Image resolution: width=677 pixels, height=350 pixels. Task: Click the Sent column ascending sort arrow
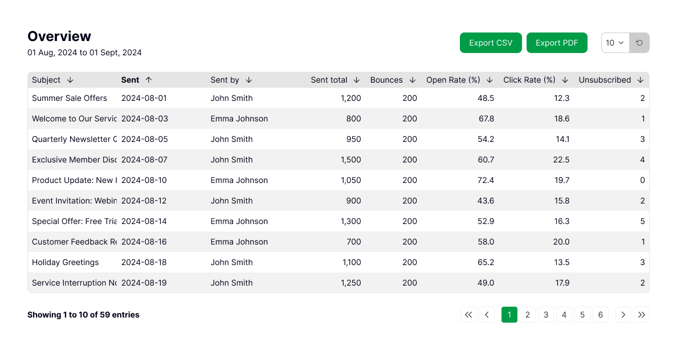click(x=149, y=80)
